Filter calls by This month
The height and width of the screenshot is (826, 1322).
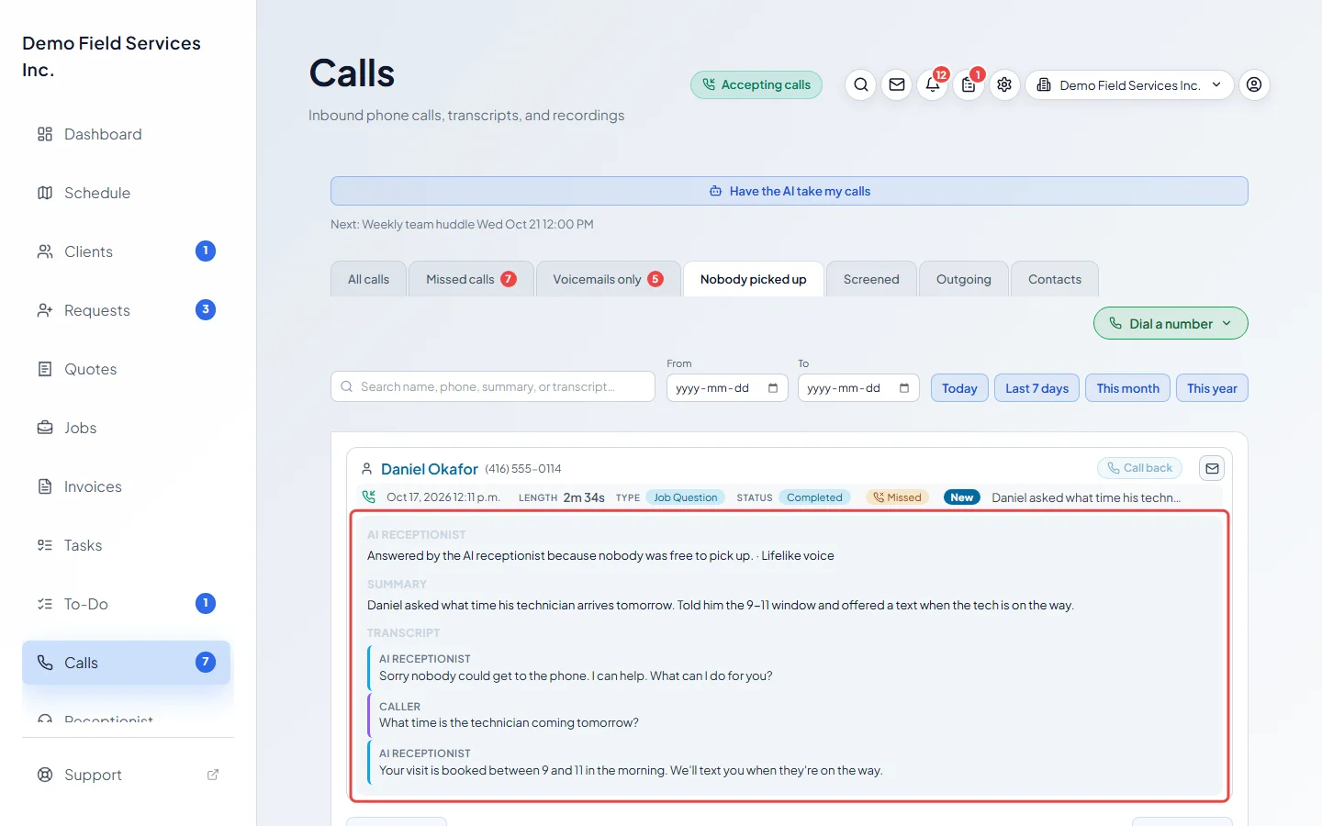(x=1127, y=388)
